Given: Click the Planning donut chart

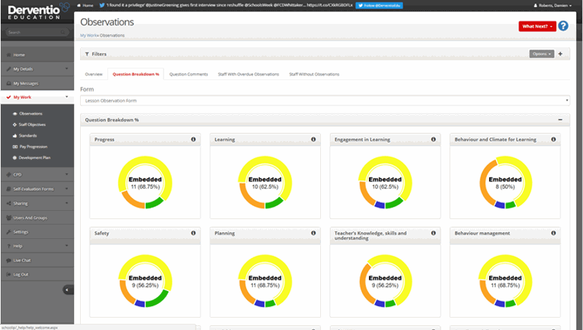Looking at the screenshot, I should tap(265, 281).
